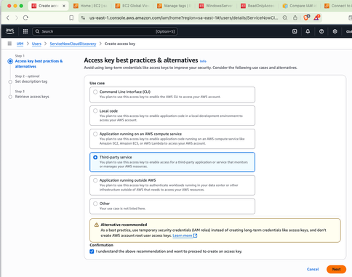The height and width of the screenshot is (277, 352).
Task: Select Application running outside AWS option
Action: 95,180
